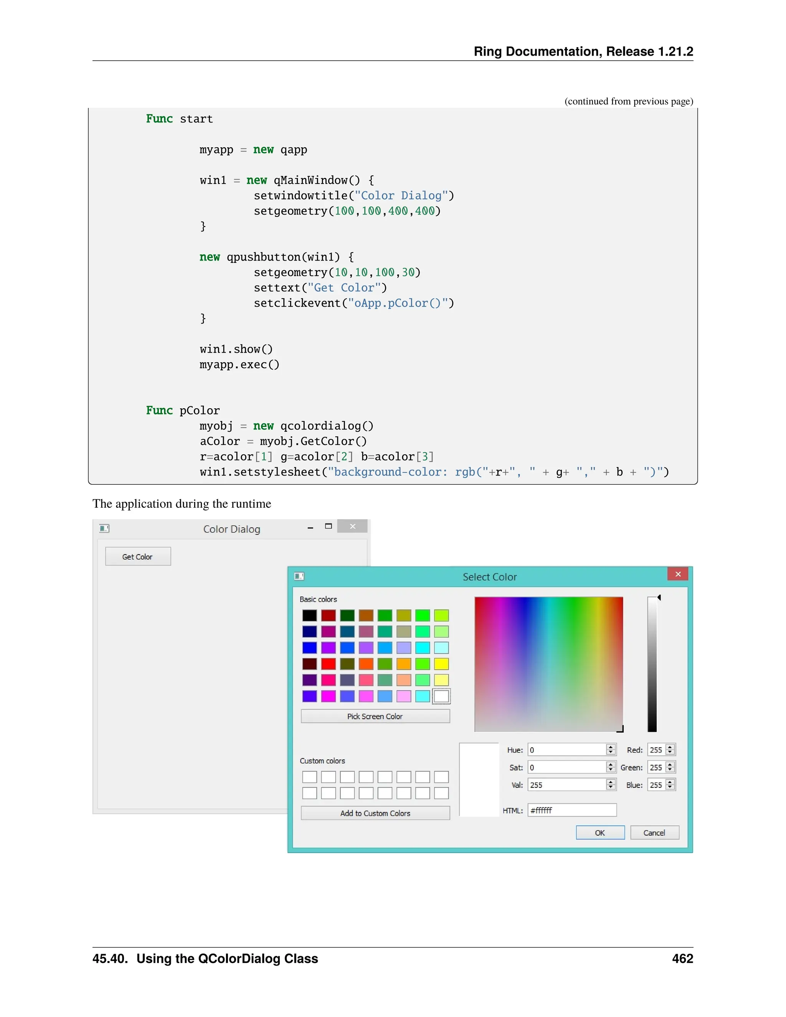Minimize the Color Dialog window
This screenshot has width=786, height=1017.
click(x=310, y=527)
